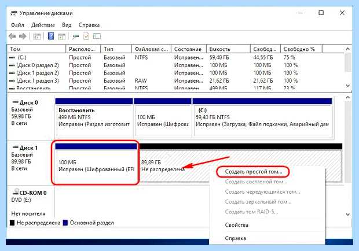
Task: Select the (Диск 0 раздел 2) volume row
Action: 176,65
